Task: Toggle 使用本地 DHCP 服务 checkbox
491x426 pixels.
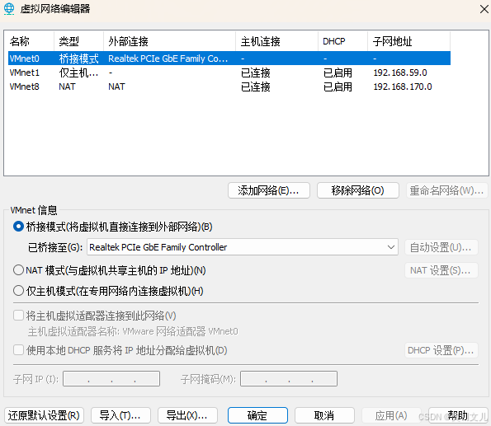Action: 18,349
